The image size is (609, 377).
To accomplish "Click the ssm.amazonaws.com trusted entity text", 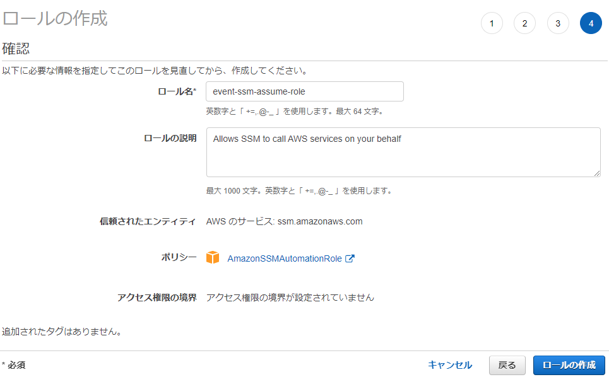I will (x=284, y=221).
